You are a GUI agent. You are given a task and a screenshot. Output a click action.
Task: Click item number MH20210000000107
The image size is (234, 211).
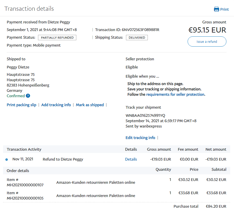pos(25,185)
